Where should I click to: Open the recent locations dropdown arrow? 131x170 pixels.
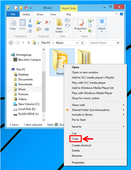tap(23, 43)
